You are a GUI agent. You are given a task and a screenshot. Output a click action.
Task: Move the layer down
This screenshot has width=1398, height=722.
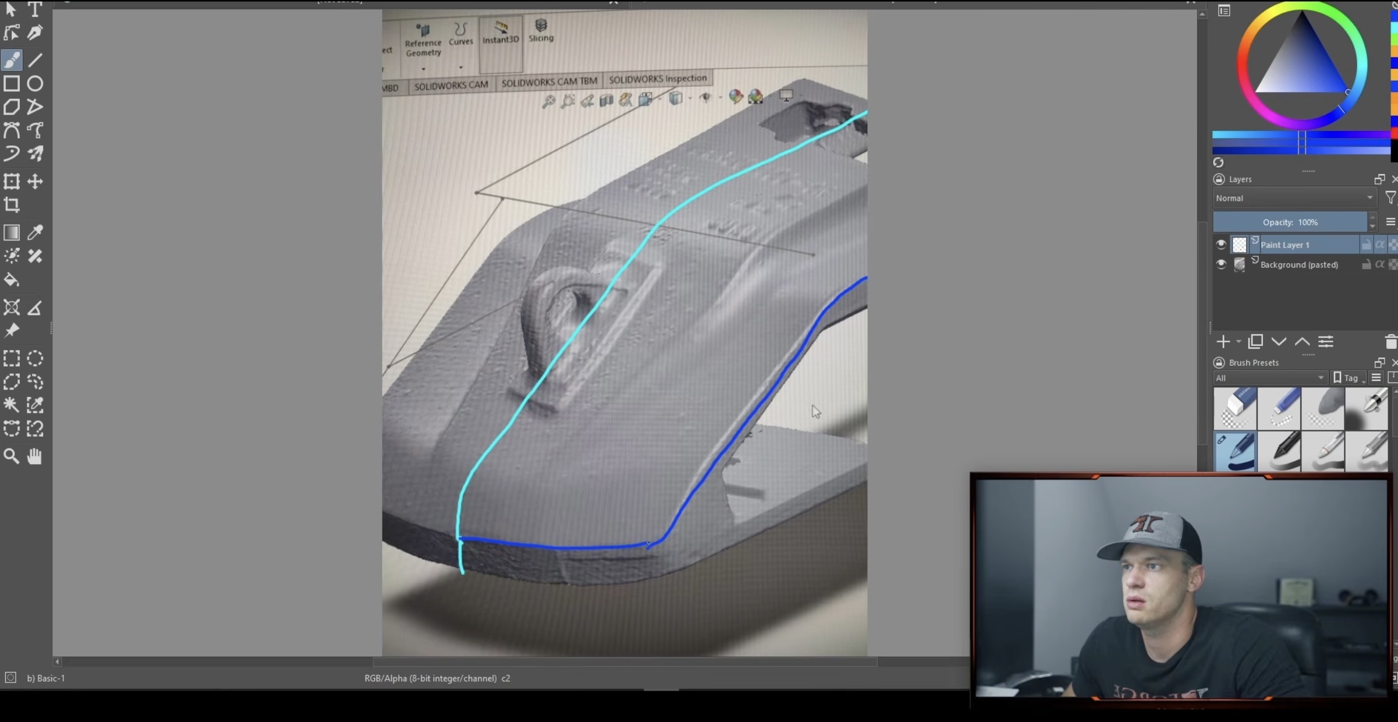[x=1279, y=342]
